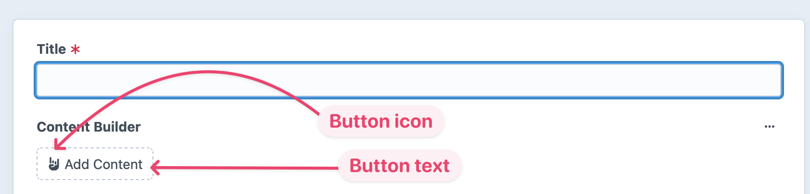Click the Title field label
Image resolution: width=810 pixels, height=194 pixels.
click(x=51, y=49)
